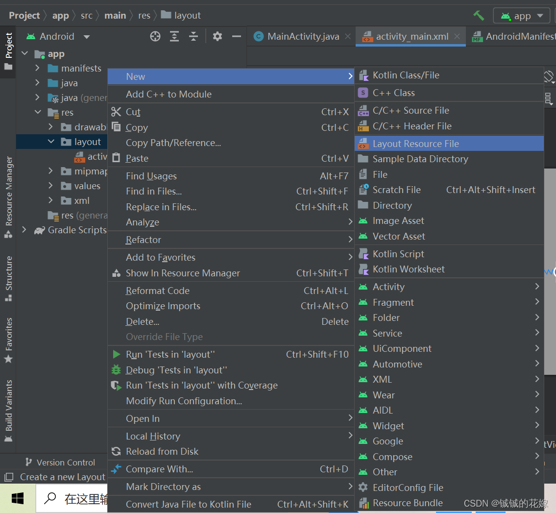Click the Make Project hammer icon
The width and height of the screenshot is (556, 513).
coord(478,16)
